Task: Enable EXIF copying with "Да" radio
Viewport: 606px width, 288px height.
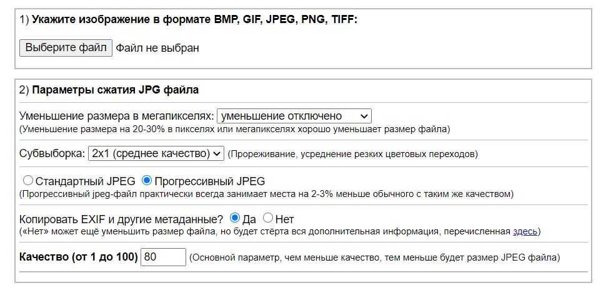Action: click(x=235, y=218)
